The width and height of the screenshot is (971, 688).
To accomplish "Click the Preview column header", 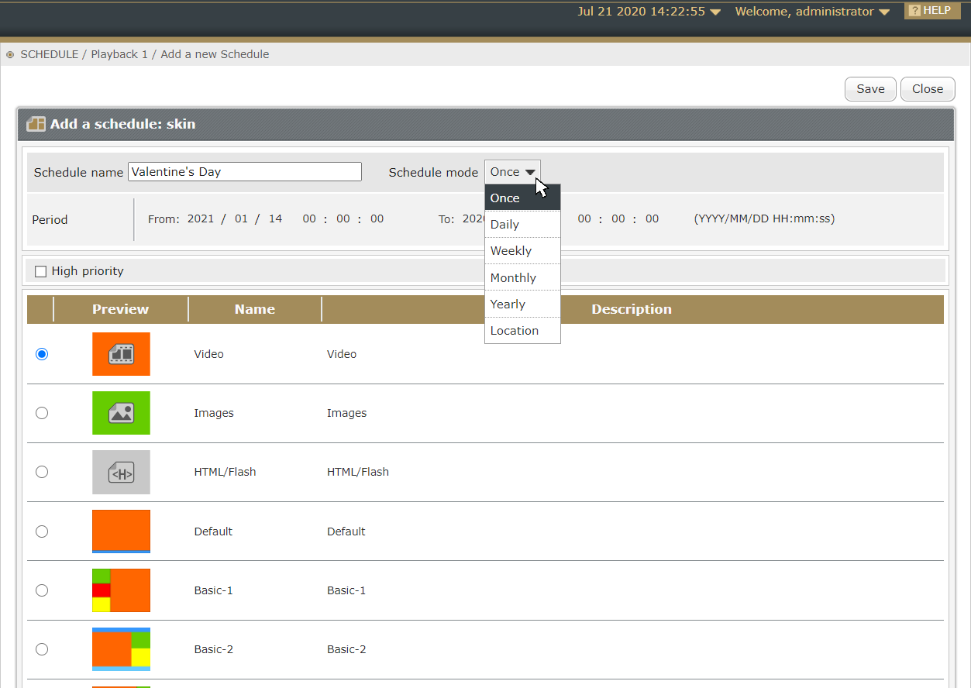I will tap(120, 309).
